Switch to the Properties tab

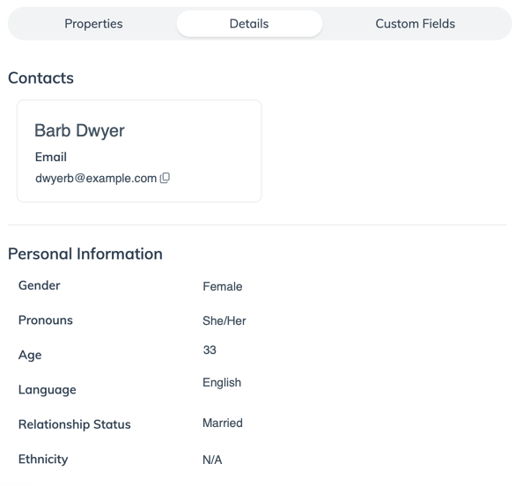coord(93,24)
